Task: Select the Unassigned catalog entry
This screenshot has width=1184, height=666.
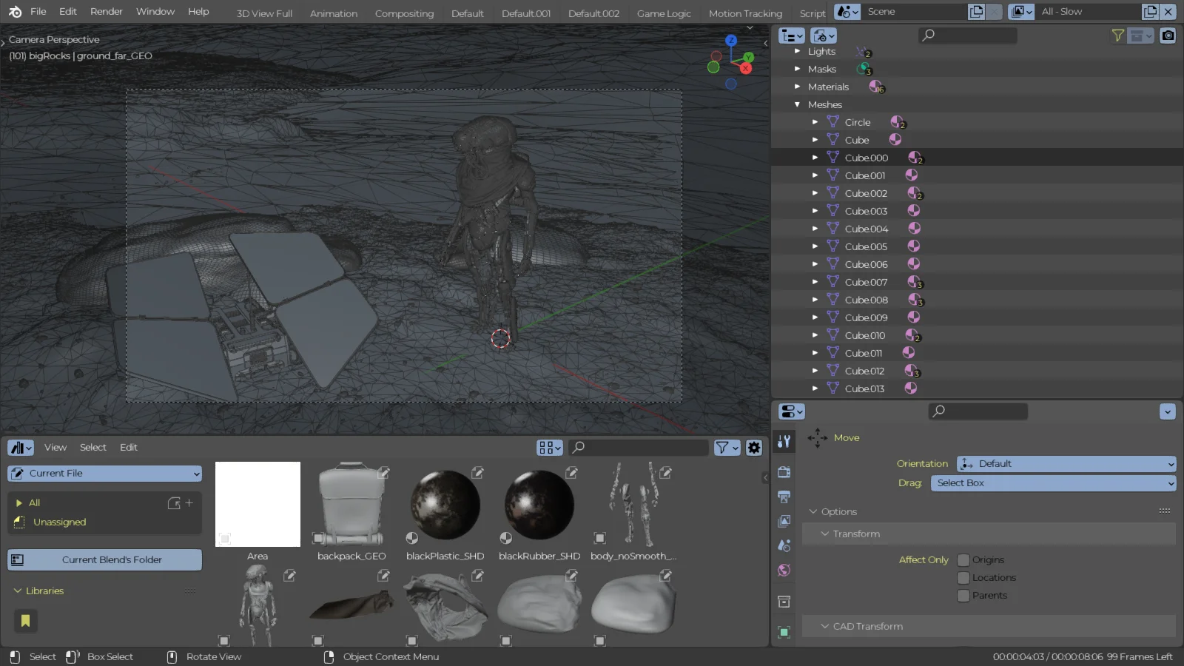Action: tap(60, 522)
